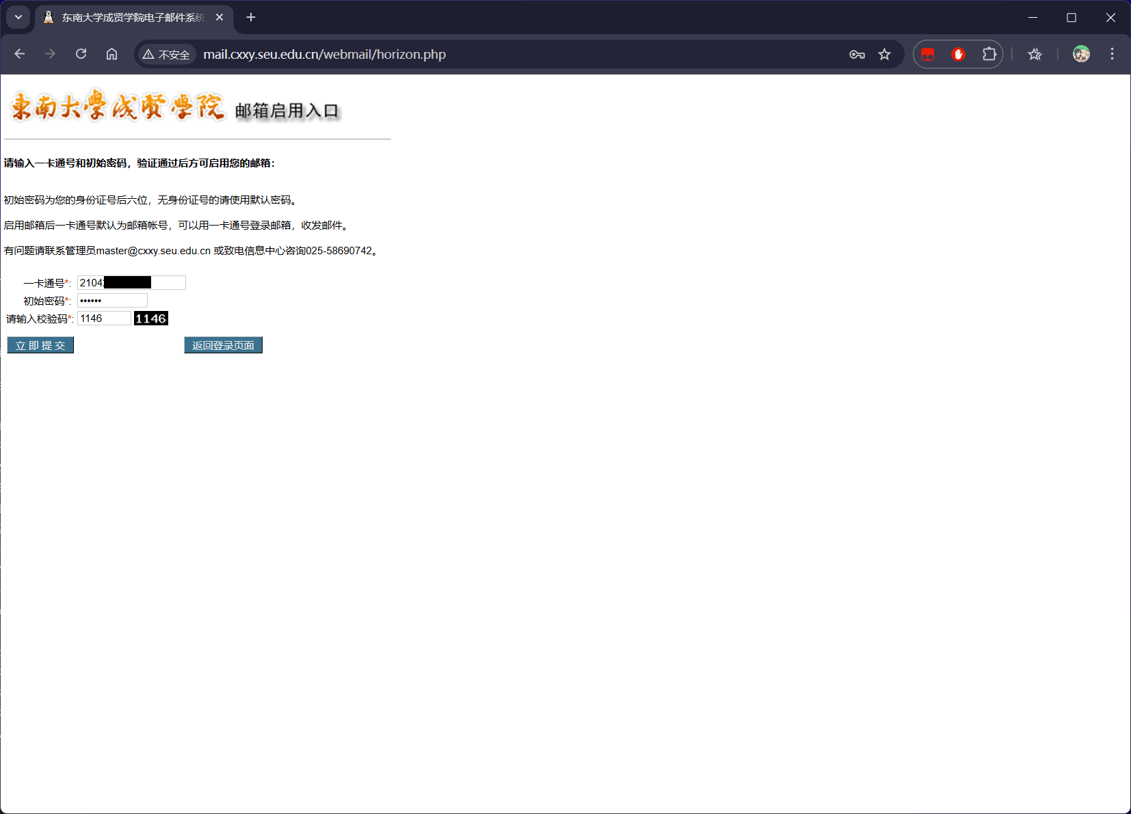Image resolution: width=1131 pixels, height=814 pixels.
Task: Open the extensions puzzle icon
Action: (x=989, y=55)
